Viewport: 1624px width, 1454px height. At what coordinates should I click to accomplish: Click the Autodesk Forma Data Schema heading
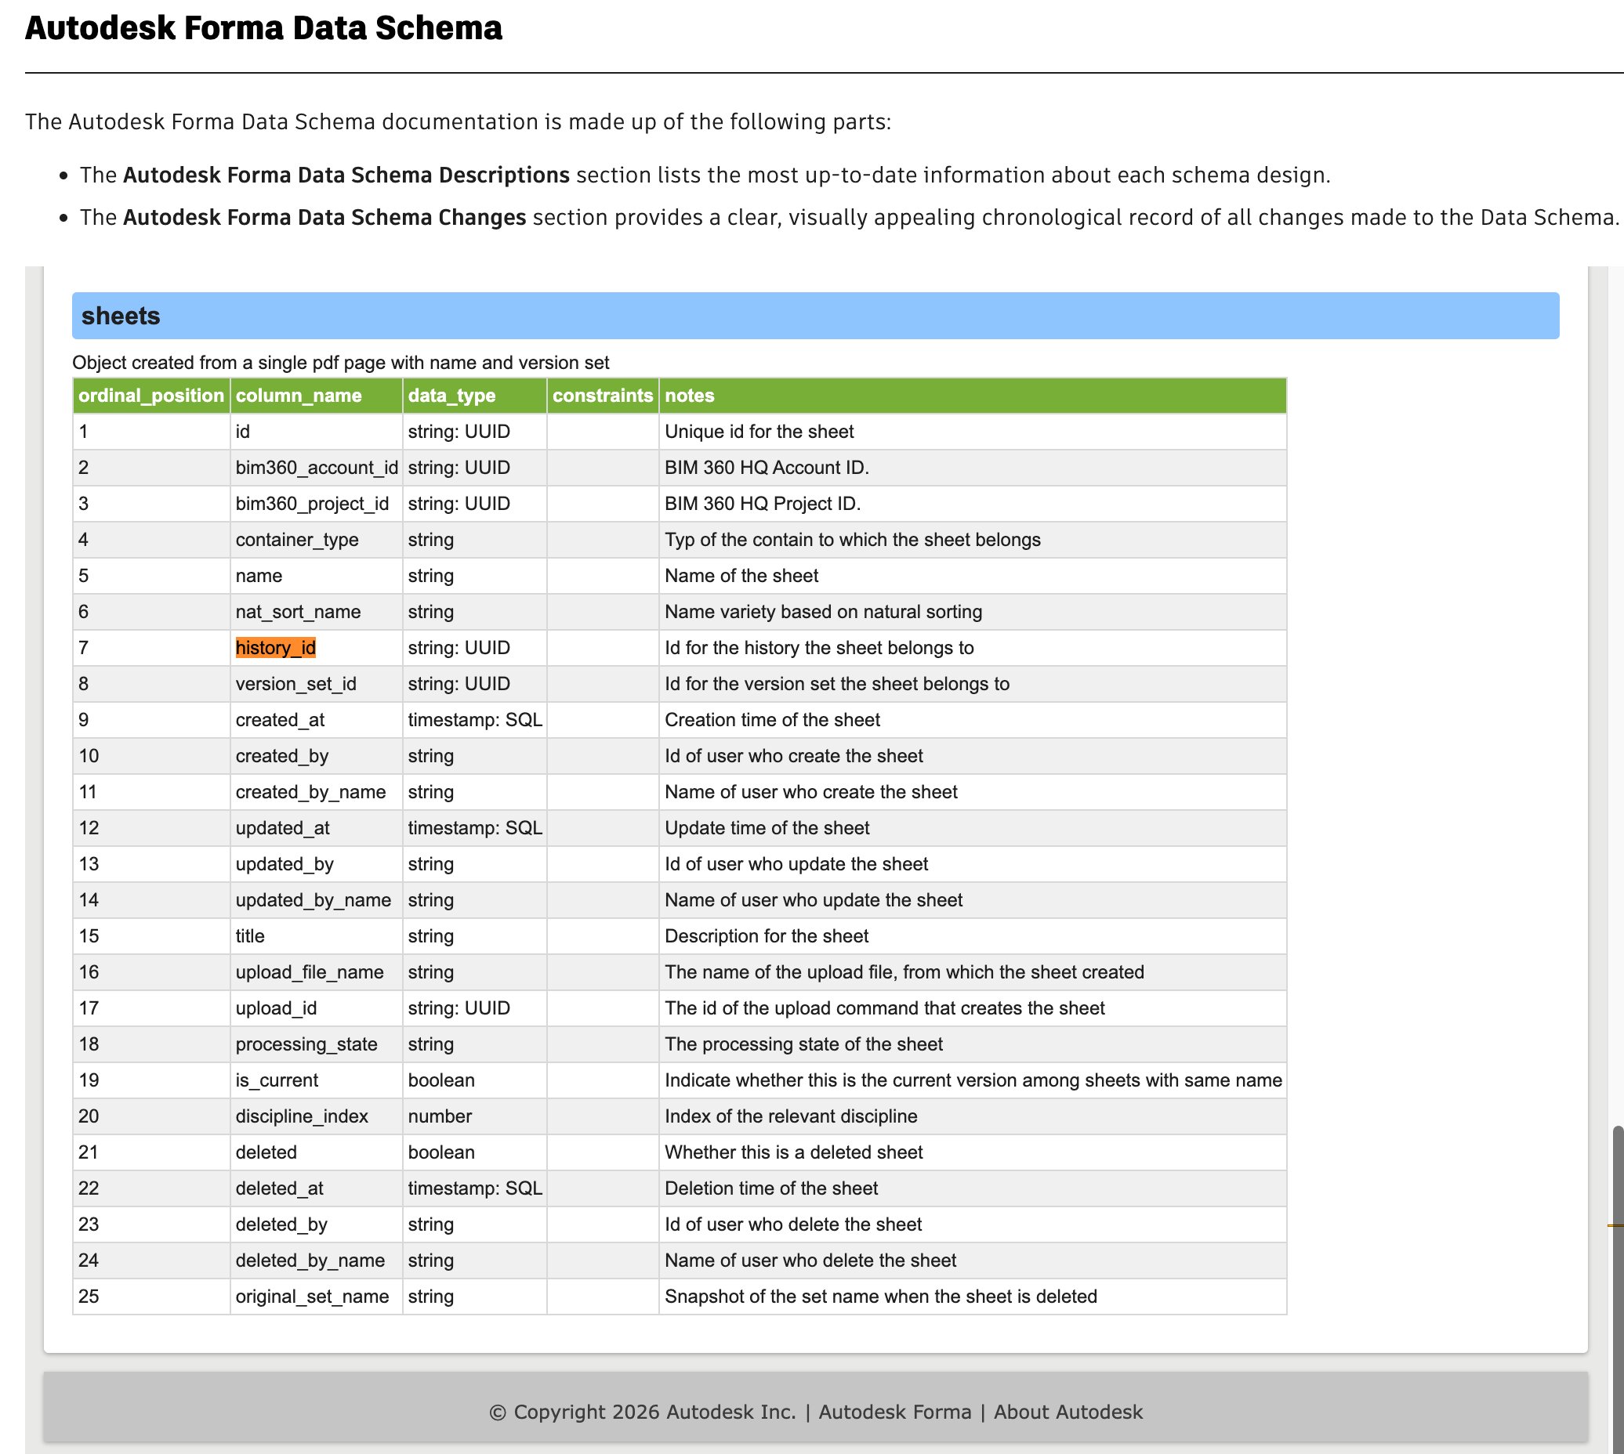(x=263, y=28)
